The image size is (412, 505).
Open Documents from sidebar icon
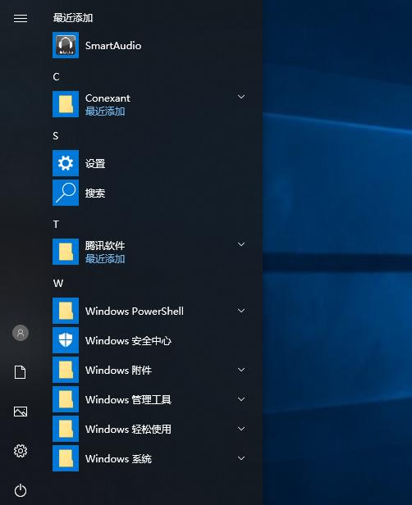[x=21, y=372]
